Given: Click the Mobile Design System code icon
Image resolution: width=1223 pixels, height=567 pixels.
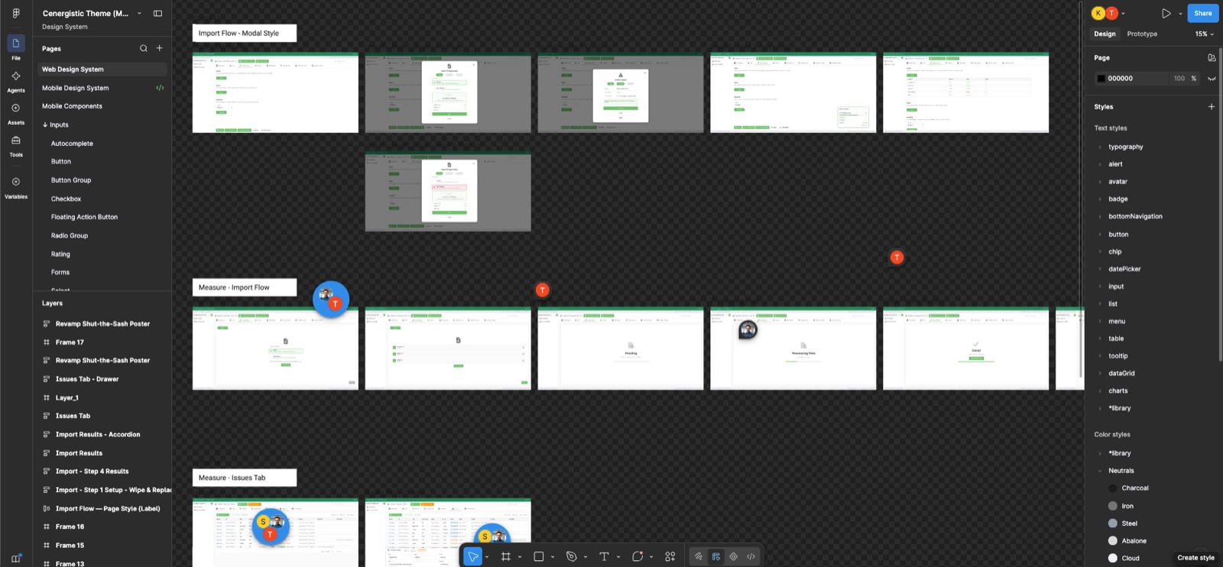Looking at the screenshot, I should point(160,88).
